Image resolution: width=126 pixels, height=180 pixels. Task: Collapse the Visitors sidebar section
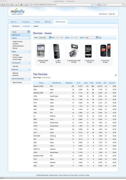coord(29,38)
